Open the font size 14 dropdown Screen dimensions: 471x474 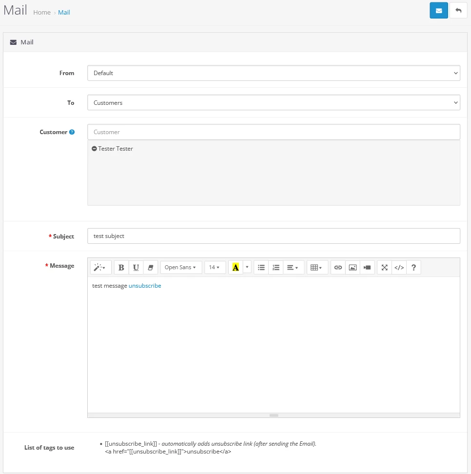click(x=215, y=267)
